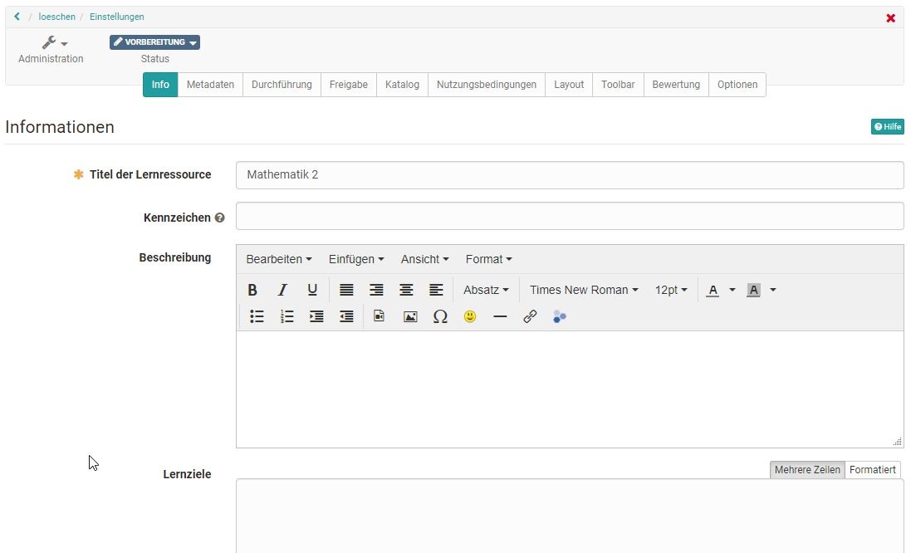This screenshot has height=553, width=911.
Task: Click the Hilfe button
Action: 887,126
